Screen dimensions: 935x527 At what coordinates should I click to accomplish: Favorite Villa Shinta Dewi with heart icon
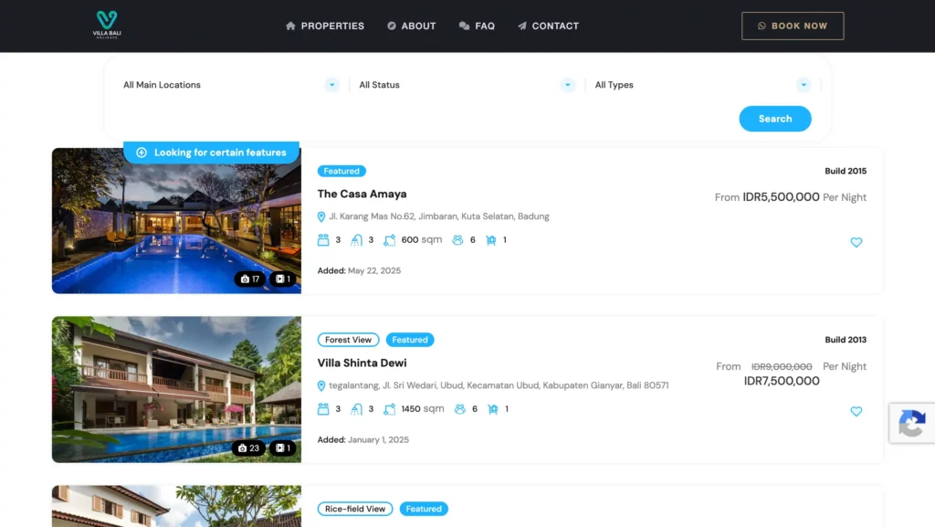[856, 411]
